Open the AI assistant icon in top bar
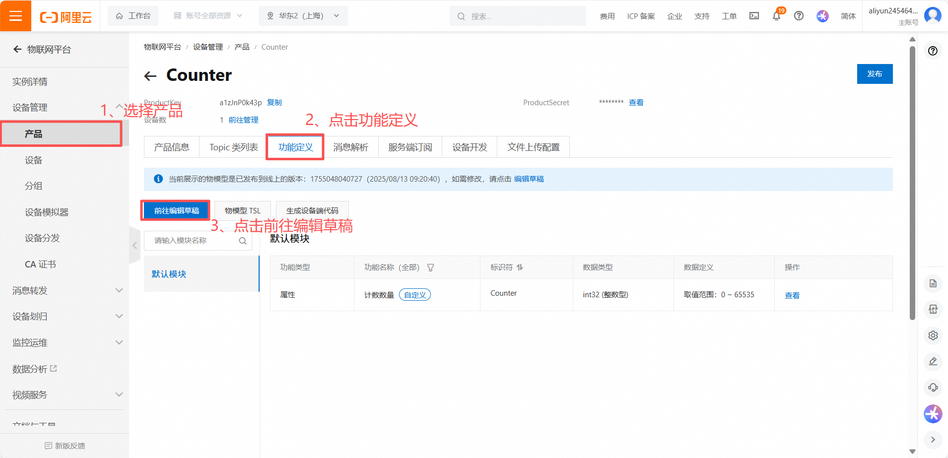The width and height of the screenshot is (948, 458). (x=822, y=16)
